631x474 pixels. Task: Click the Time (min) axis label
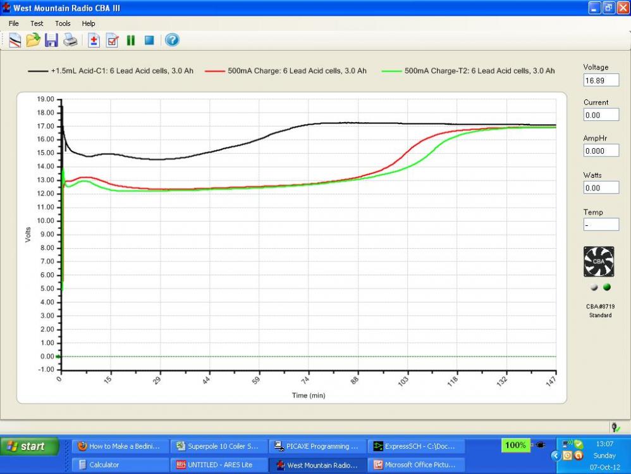click(309, 396)
